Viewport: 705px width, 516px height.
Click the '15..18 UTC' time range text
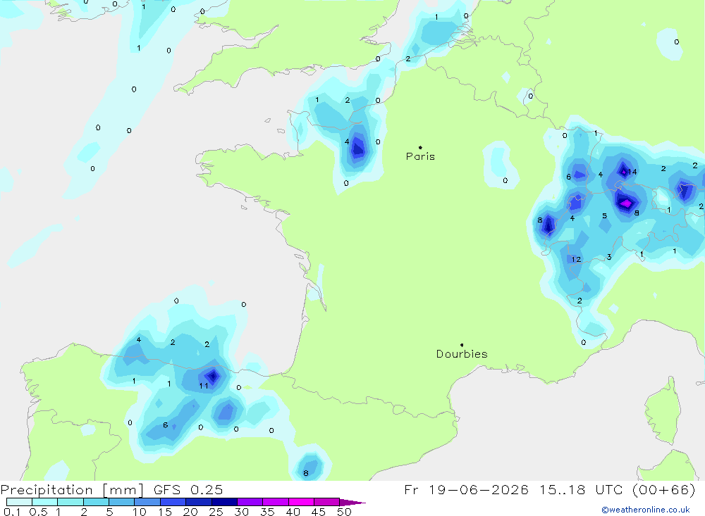pos(582,490)
